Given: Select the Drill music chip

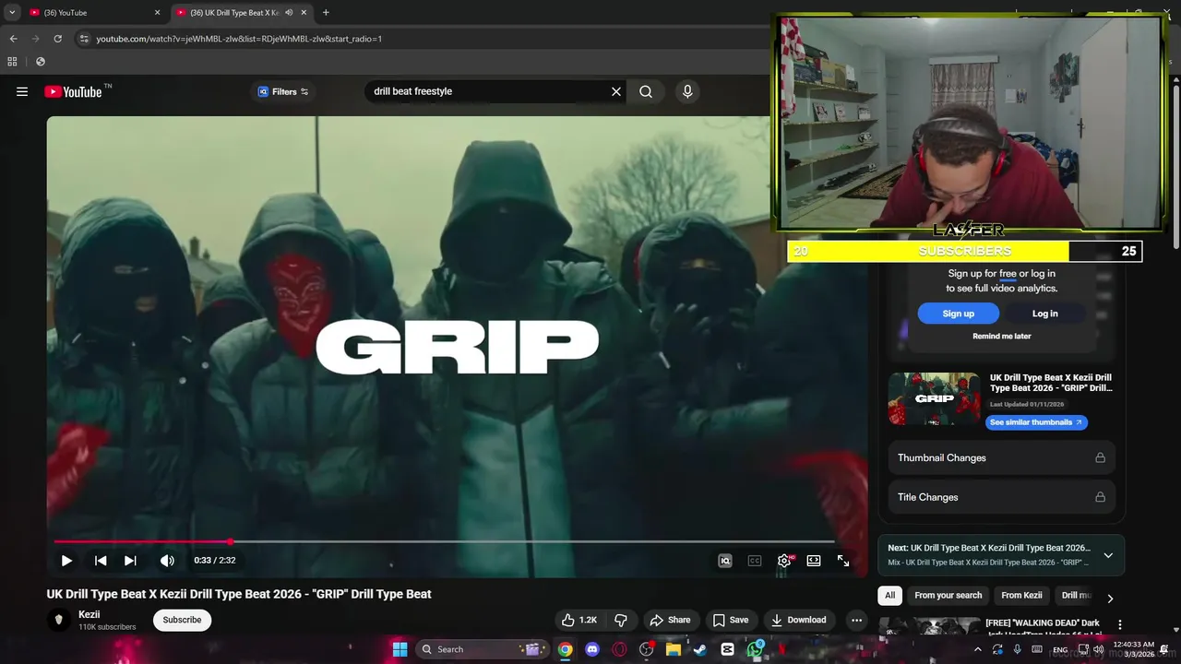Looking at the screenshot, I should pyautogui.click(x=1076, y=596).
